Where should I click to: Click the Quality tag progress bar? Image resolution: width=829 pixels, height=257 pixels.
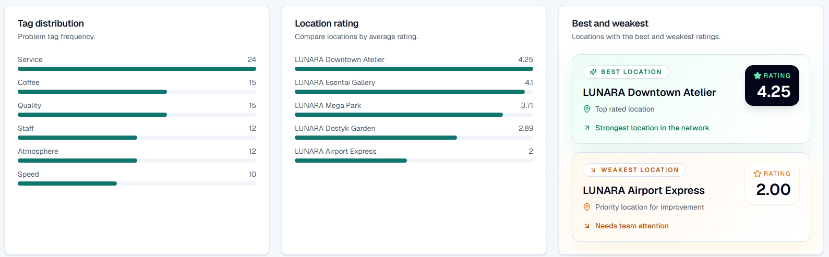(137, 115)
